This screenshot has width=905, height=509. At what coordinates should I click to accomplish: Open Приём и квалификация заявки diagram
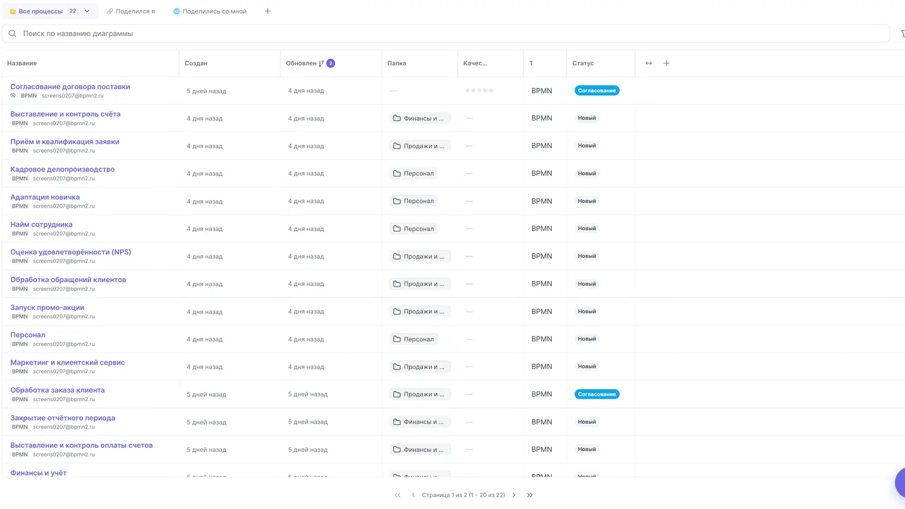65,142
